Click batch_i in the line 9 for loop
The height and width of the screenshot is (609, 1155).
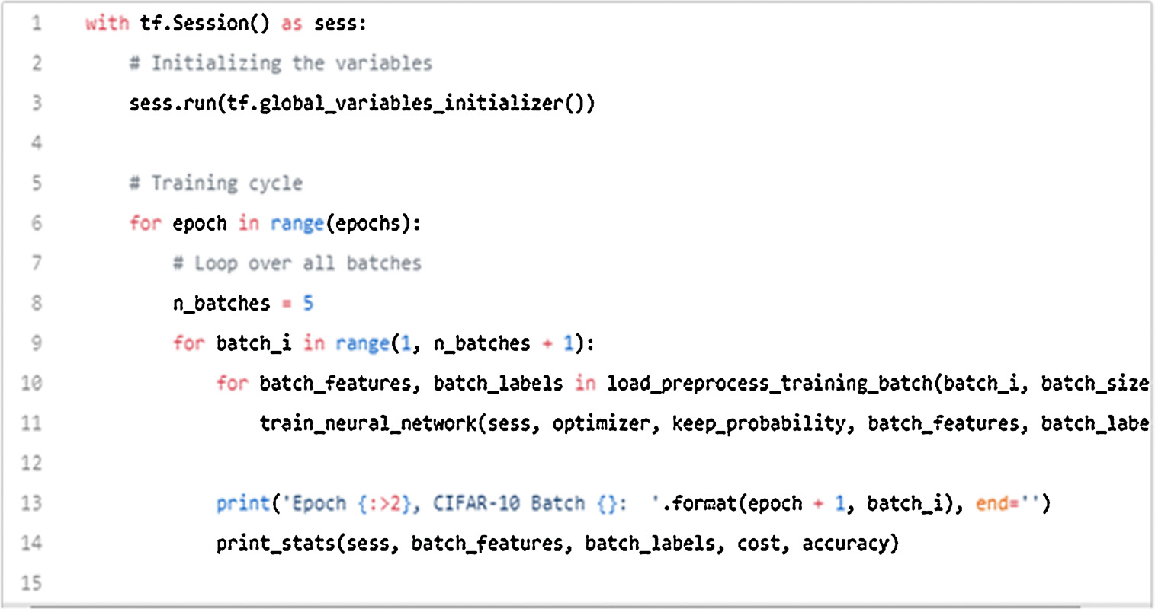click(253, 343)
